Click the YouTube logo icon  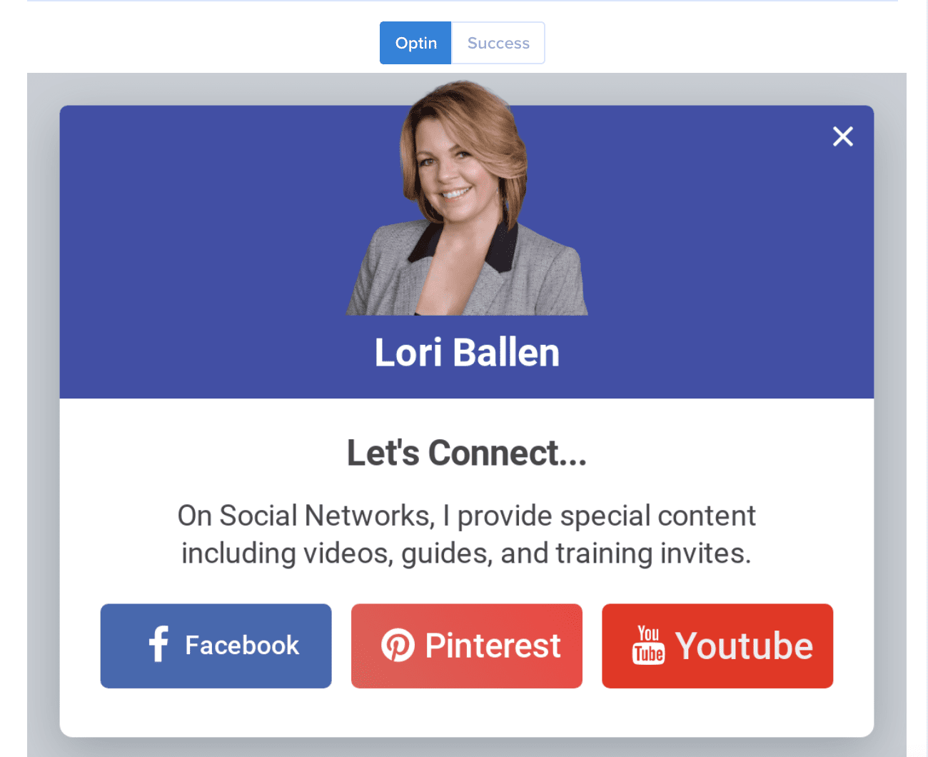click(648, 645)
